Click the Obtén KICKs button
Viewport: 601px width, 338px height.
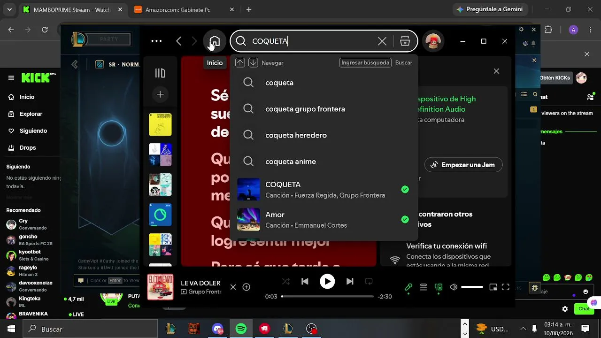[x=555, y=77]
